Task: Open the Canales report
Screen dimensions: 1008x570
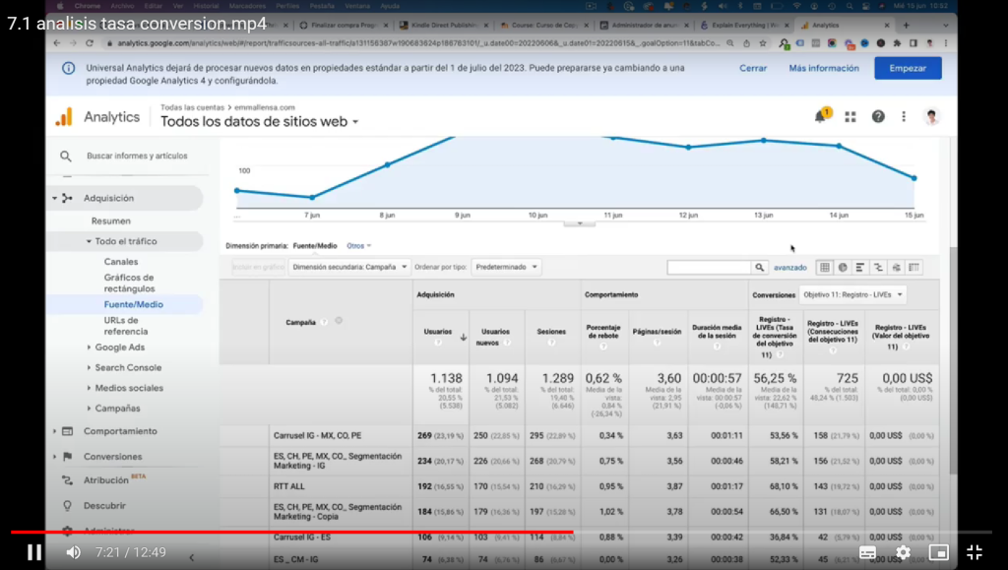Action: [121, 262]
